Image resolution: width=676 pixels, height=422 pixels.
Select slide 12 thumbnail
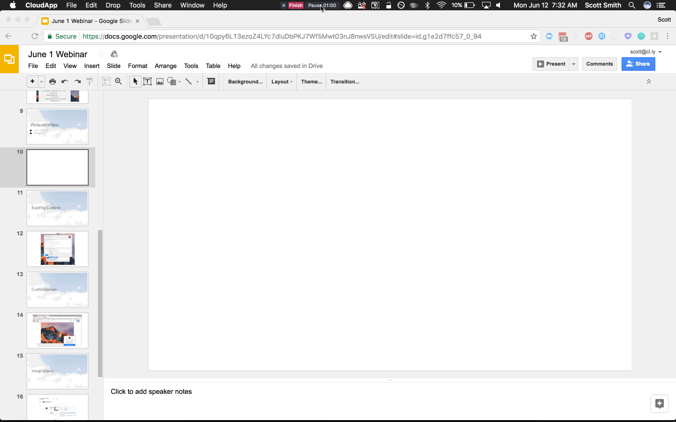(57, 249)
